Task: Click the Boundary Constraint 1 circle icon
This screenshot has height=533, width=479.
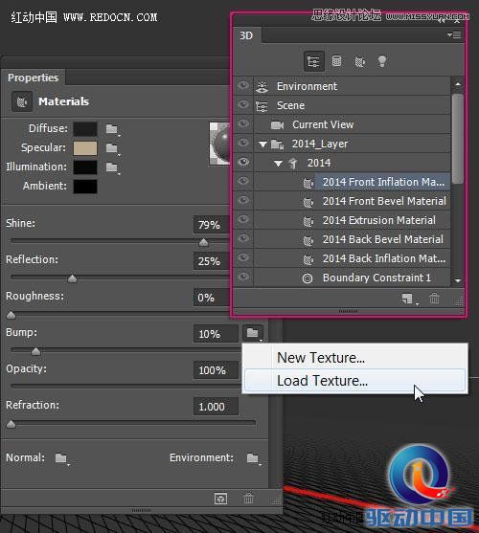Action: point(308,278)
